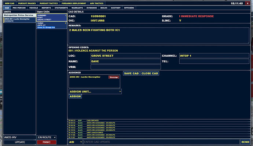Click the 18:11:40 clock display
The height and width of the screenshot is (146, 253).
pyautogui.click(x=236, y=3)
